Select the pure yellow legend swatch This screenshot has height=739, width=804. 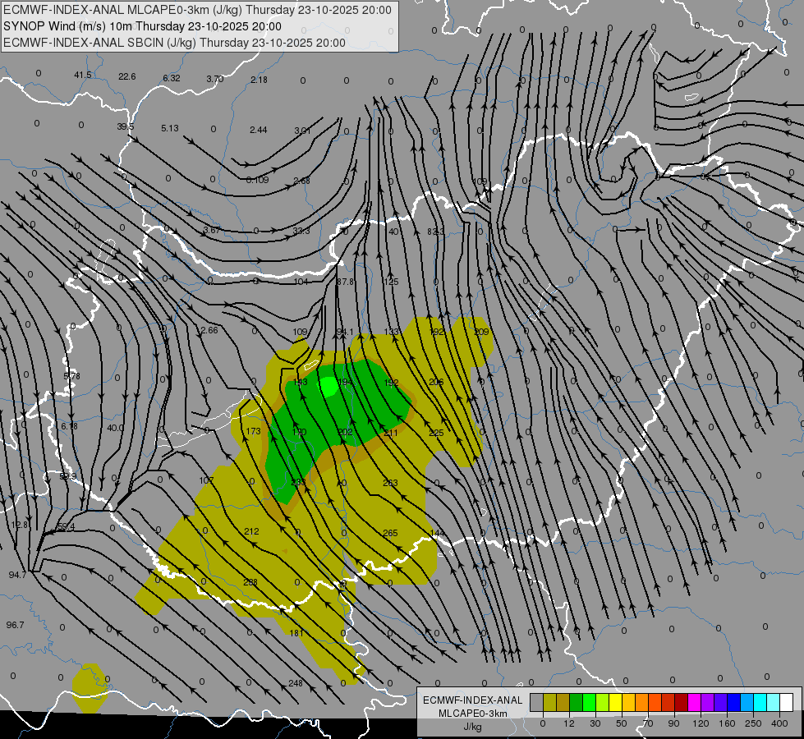[x=615, y=702]
